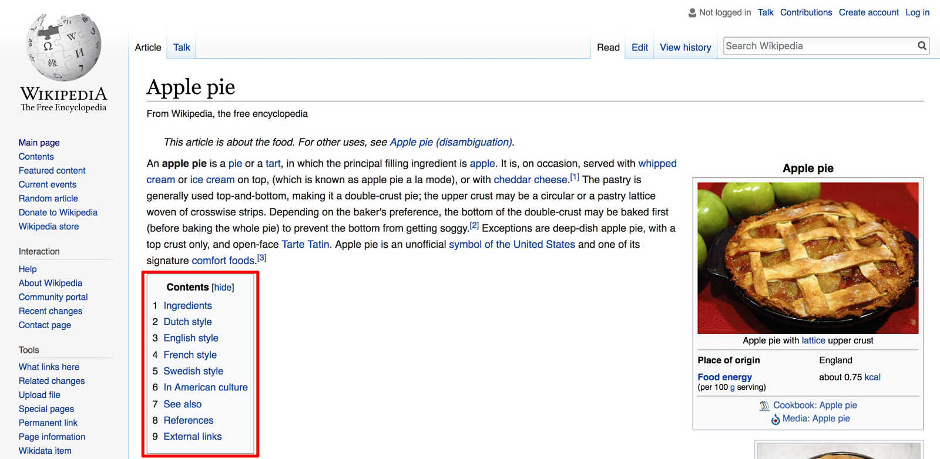This screenshot has width=940, height=459.
Task: Click the Wikibooks cookbook icon
Action: pos(764,406)
